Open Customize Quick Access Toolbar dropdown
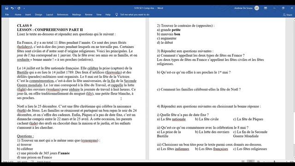 click(x=24, y=8)
